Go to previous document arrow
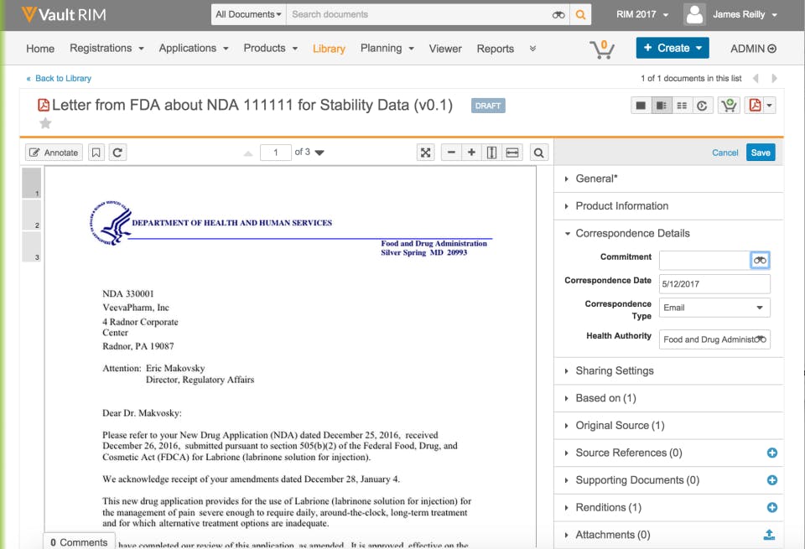 (756, 78)
